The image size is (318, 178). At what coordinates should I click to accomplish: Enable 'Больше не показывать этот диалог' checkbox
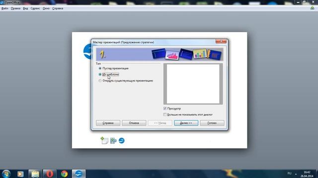(165, 115)
